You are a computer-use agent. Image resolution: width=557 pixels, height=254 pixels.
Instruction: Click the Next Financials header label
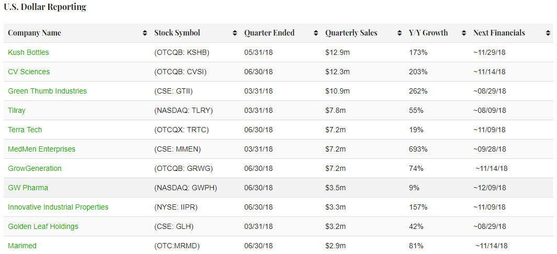click(x=499, y=33)
